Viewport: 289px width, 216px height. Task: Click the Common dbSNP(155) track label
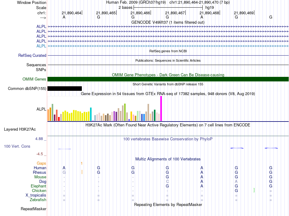point(27,89)
